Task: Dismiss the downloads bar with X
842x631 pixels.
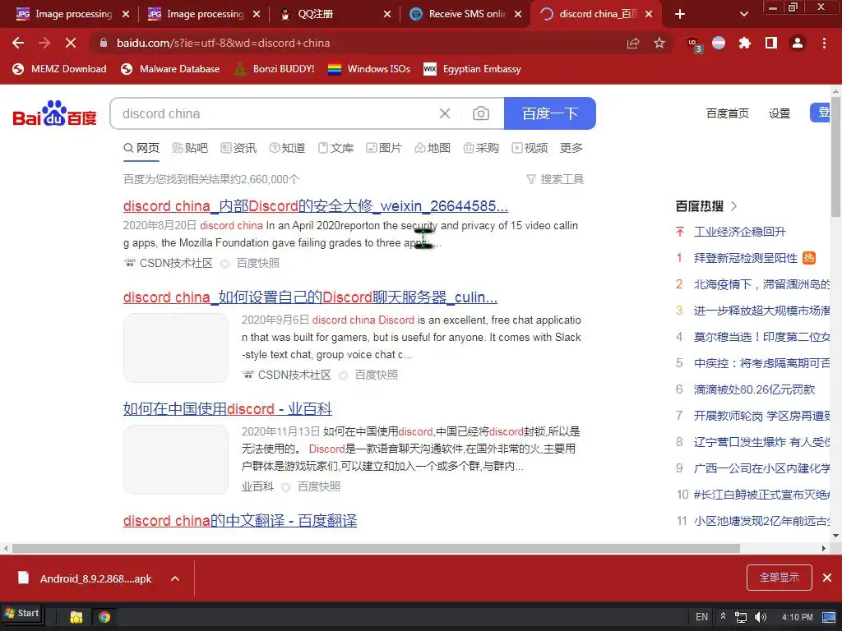Action: [827, 578]
